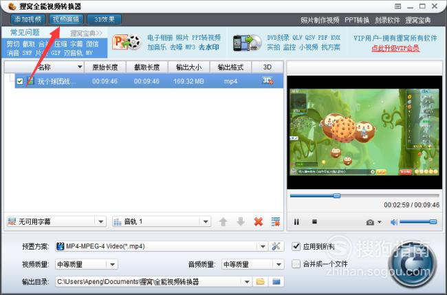The image size is (447, 295).
Task: Mute the preview with the speaker icon
Action: [x=393, y=222]
